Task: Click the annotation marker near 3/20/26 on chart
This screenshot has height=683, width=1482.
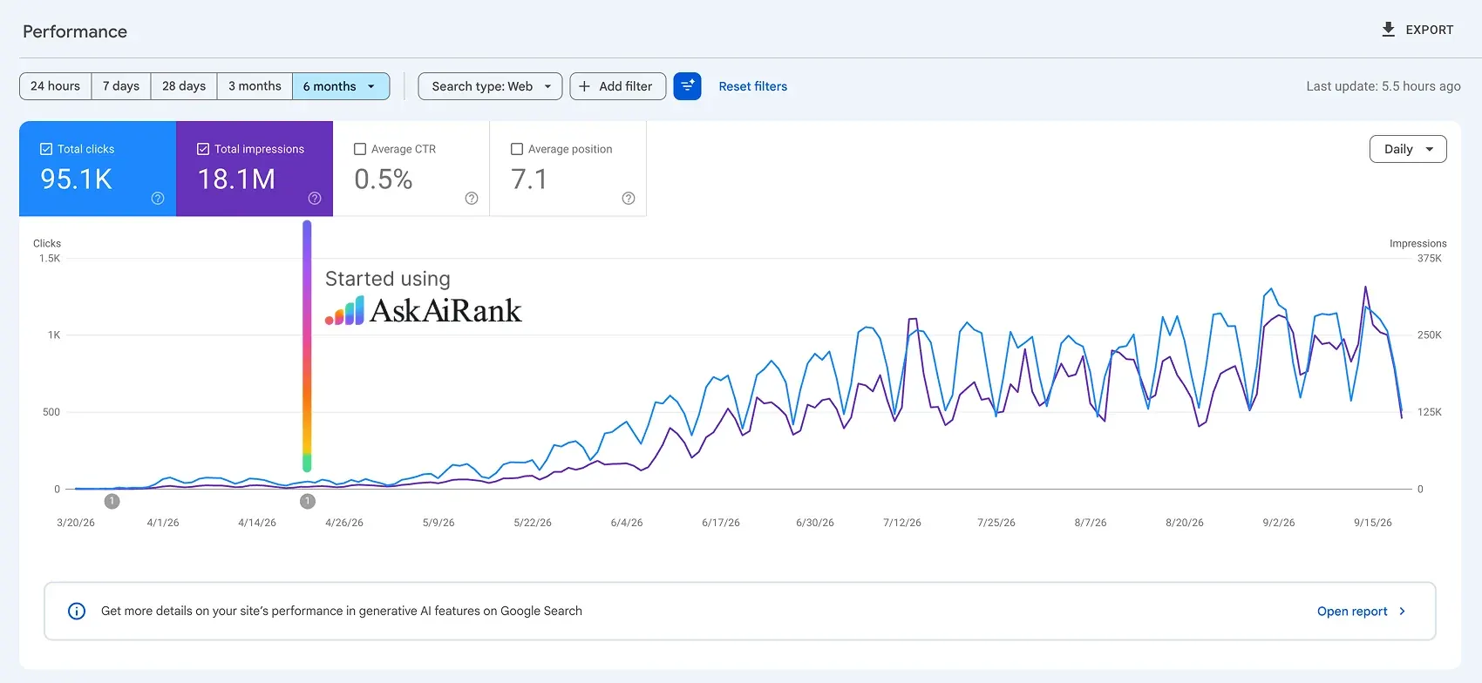Action: [112, 501]
